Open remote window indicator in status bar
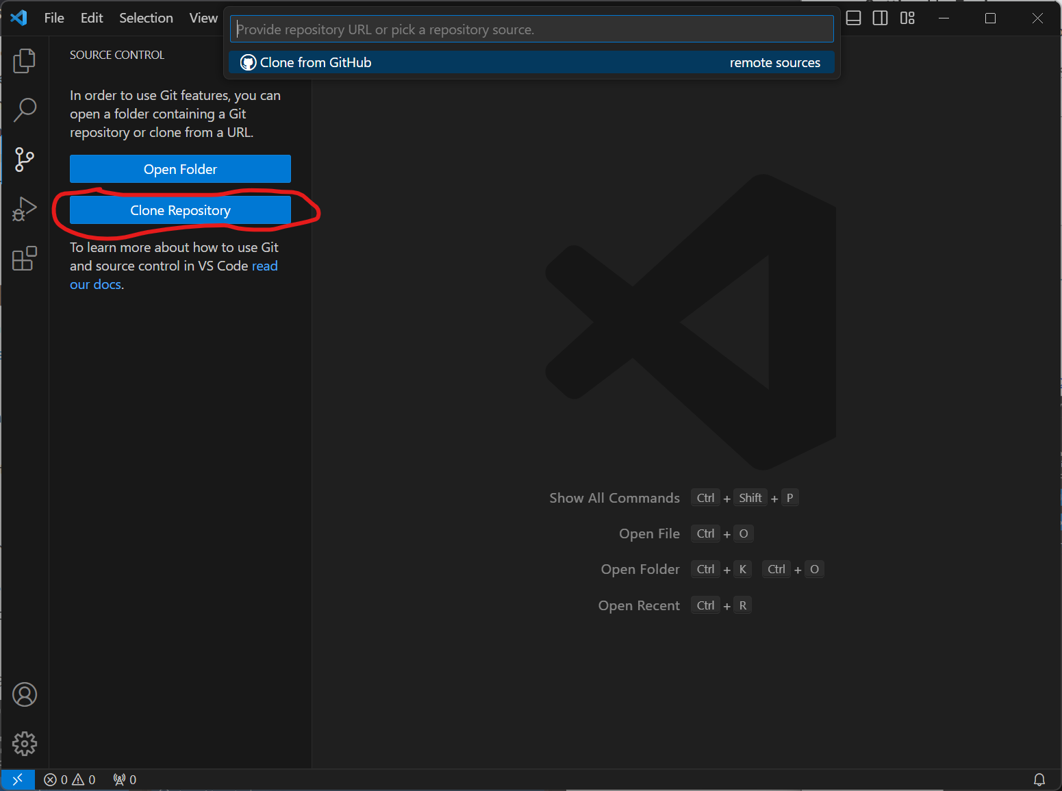Viewport: 1062px width, 791px height. 18,779
